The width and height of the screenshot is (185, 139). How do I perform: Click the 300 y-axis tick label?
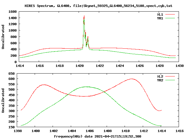click(x=12, y=111)
